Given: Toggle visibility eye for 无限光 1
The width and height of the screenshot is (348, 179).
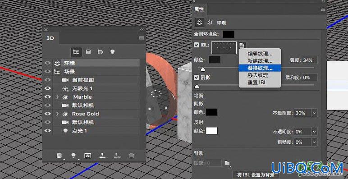Looking at the screenshot, I should pyautogui.click(x=47, y=88).
